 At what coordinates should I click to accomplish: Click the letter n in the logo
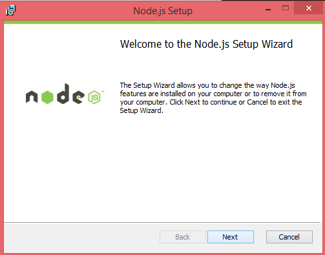click(x=32, y=97)
